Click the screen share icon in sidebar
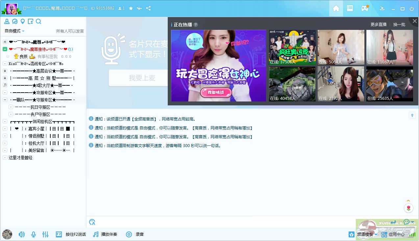 [31, 22]
